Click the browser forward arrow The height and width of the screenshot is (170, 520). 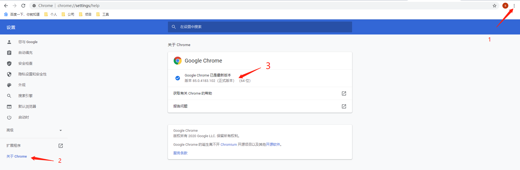click(15, 6)
